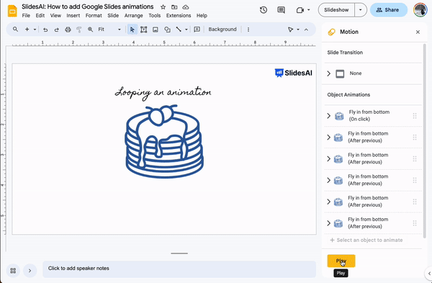Open the camera meeting dropdown arrow

(309, 10)
